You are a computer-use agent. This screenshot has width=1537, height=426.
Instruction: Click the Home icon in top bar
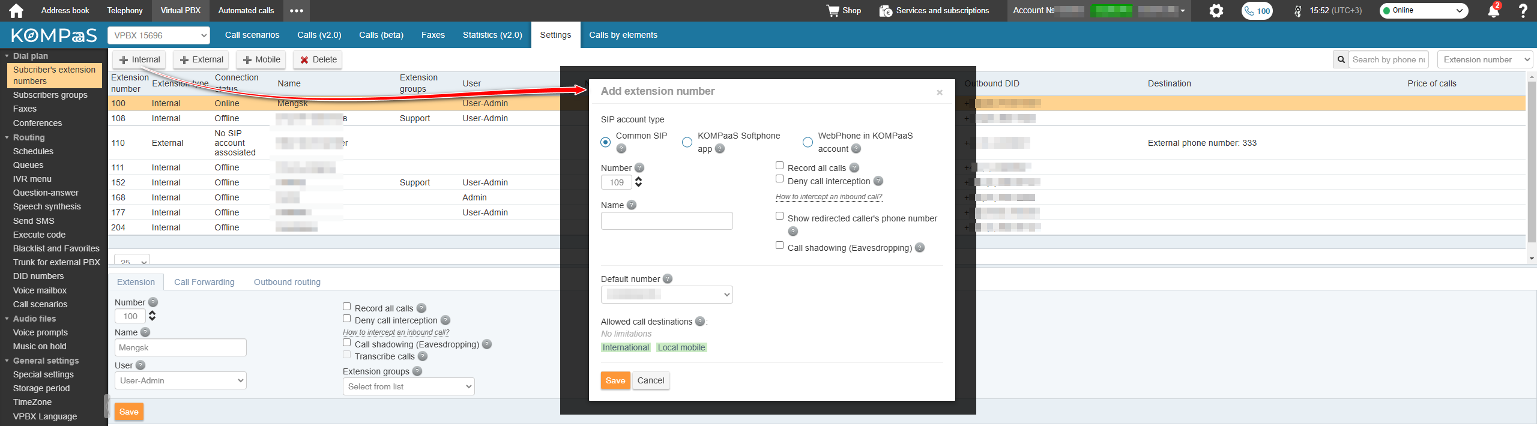coord(16,11)
